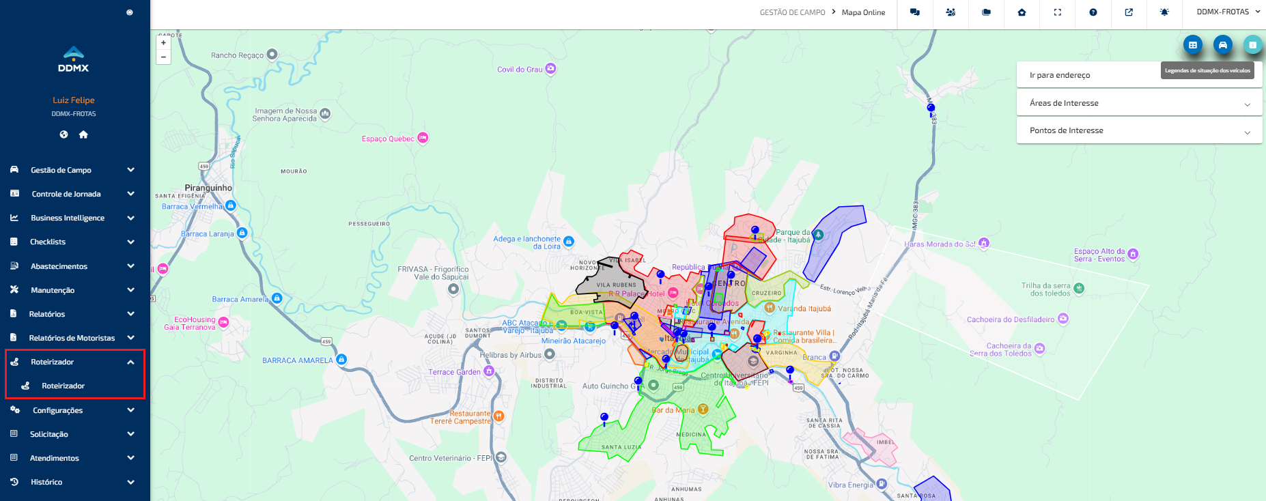Click the Bar da Maria map marker
1266x501 pixels.
703,409
